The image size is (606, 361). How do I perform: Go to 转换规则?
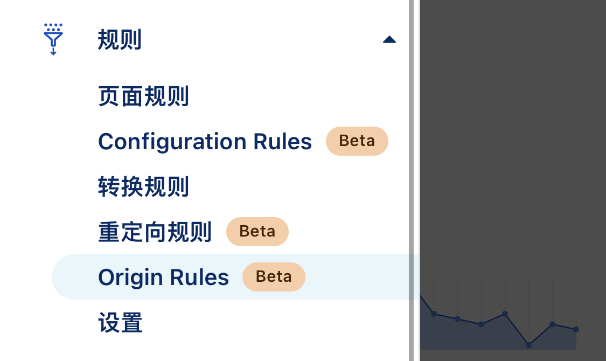tap(143, 187)
